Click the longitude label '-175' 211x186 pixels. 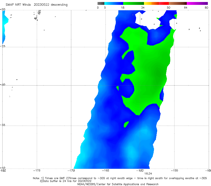click(x=37, y=171)
